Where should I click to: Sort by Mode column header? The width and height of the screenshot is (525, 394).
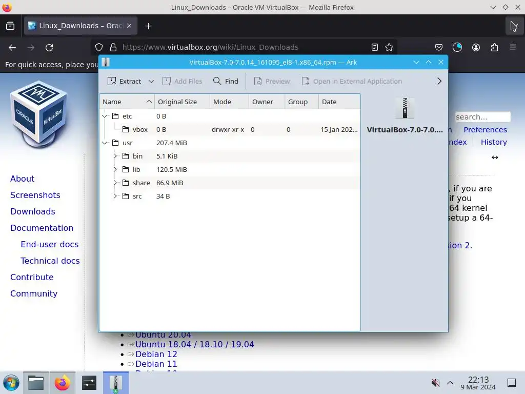229,102
